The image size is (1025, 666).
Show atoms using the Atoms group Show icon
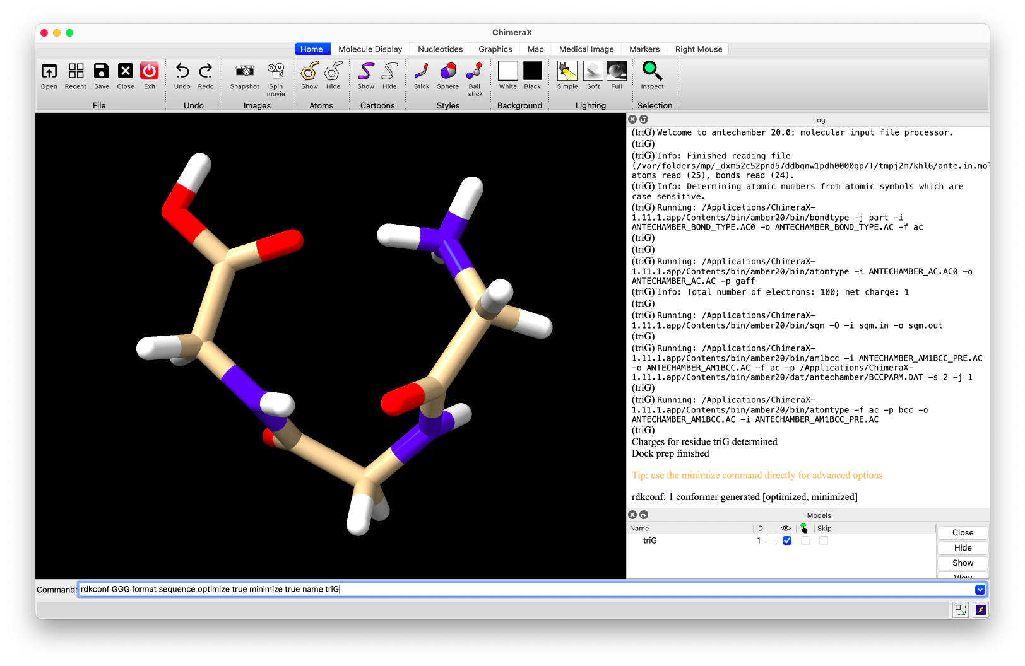pos(310,76)
